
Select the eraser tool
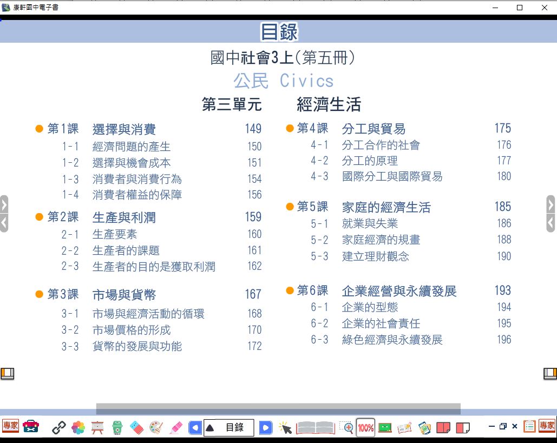coord(136,427)
